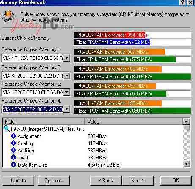Click Int ALU/RAM Bandwidth 507 MB/s bar
This screenshot has height=189, width=195.
point(132,52)
